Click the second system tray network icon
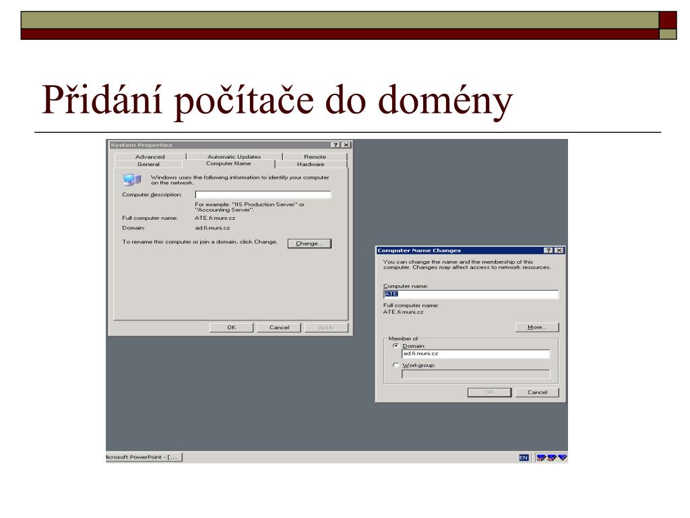 click(552, 458)
